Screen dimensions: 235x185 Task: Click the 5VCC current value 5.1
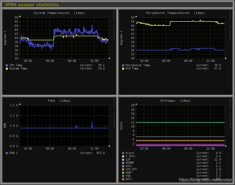coord(218,166)
